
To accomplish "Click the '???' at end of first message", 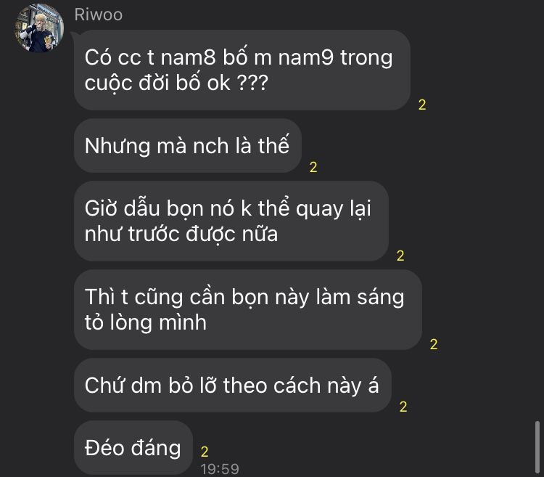I will click(x=252, y=83).
